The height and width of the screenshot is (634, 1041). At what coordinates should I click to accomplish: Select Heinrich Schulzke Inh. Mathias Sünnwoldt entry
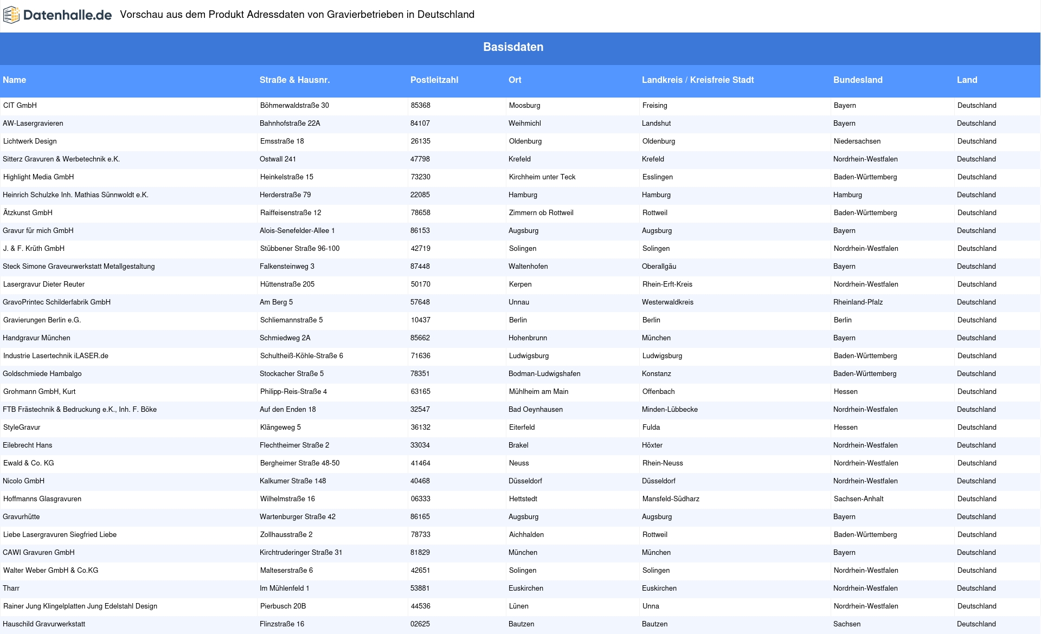(75, 195)
